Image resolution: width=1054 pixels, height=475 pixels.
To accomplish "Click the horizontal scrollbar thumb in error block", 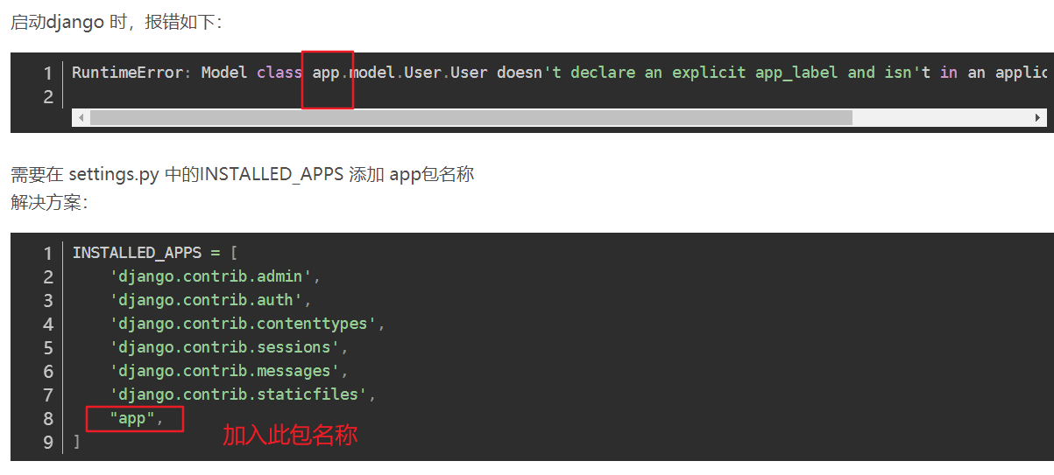I will tap(470, 117).
